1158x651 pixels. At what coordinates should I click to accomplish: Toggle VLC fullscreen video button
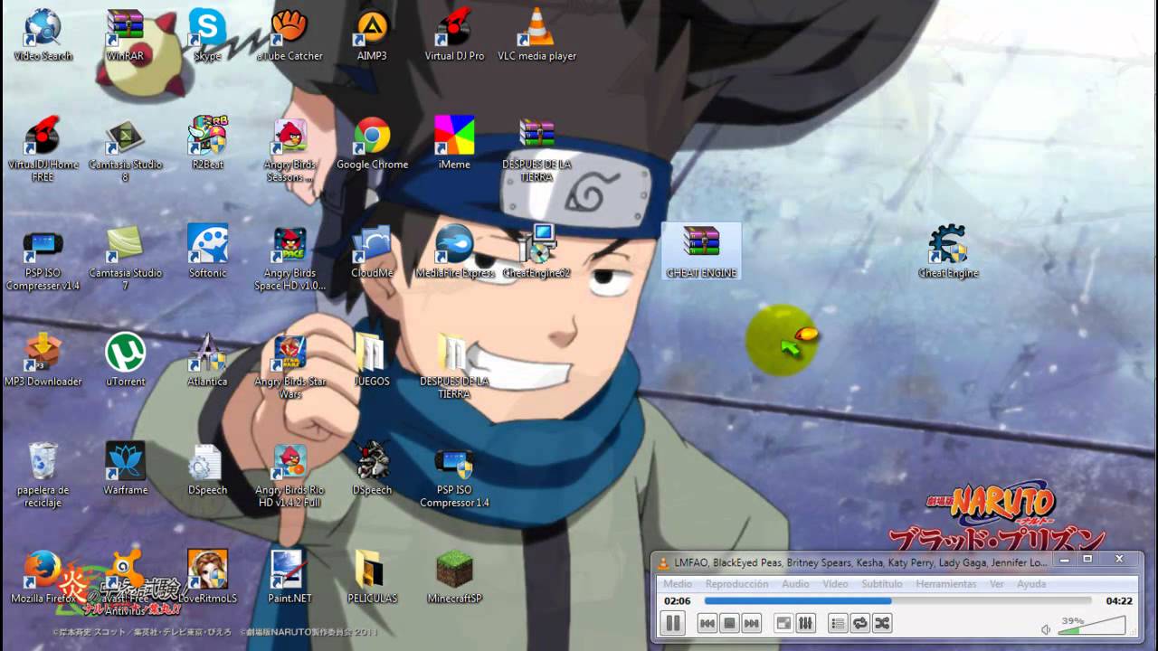pos(784,623)
